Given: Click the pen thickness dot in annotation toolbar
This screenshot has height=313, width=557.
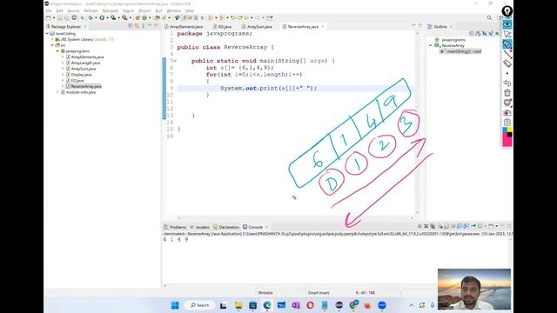Looking at the screenshot, I should click(507, 73).
